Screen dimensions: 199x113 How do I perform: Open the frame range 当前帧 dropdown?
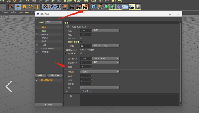pyautogui.click(x=100, y=72)
